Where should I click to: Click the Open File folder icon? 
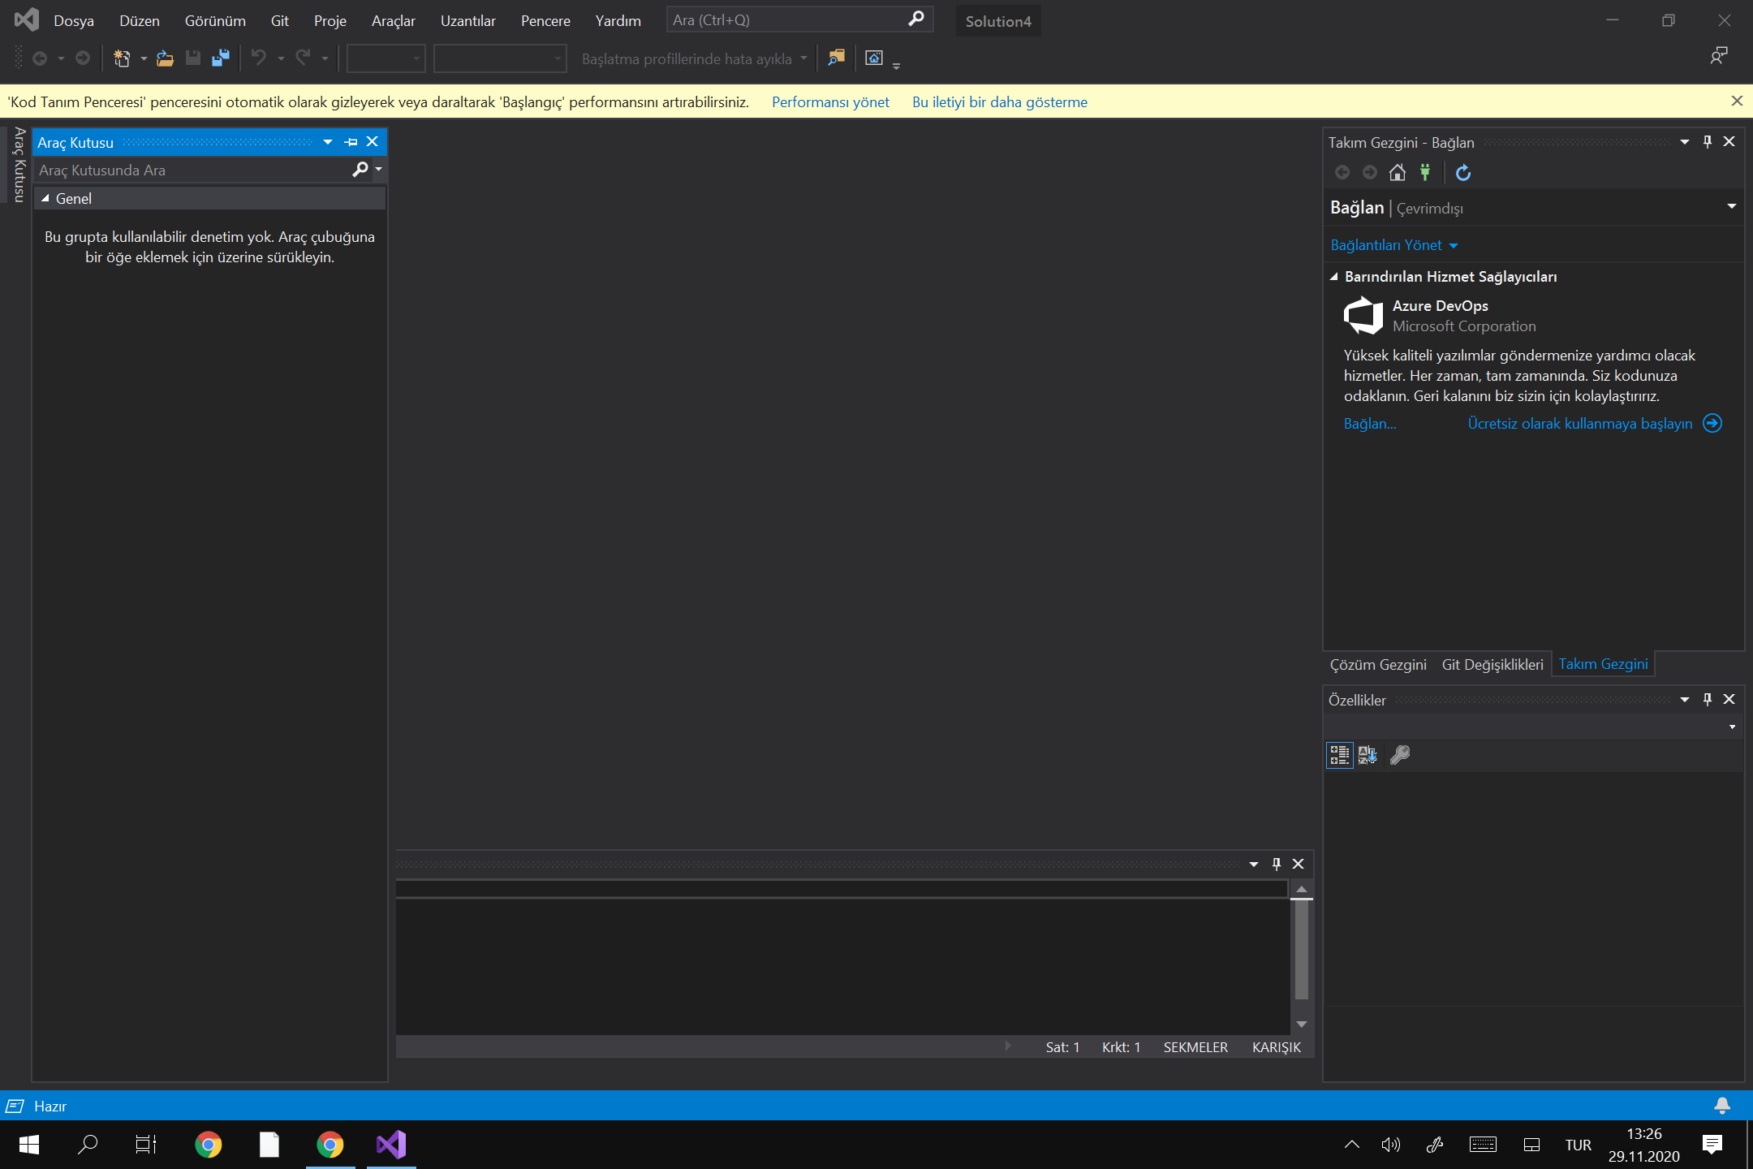pos(165,58)
